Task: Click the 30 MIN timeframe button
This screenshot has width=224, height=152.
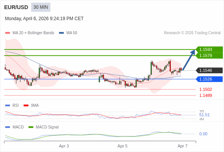Action: [x=41, y=7]
